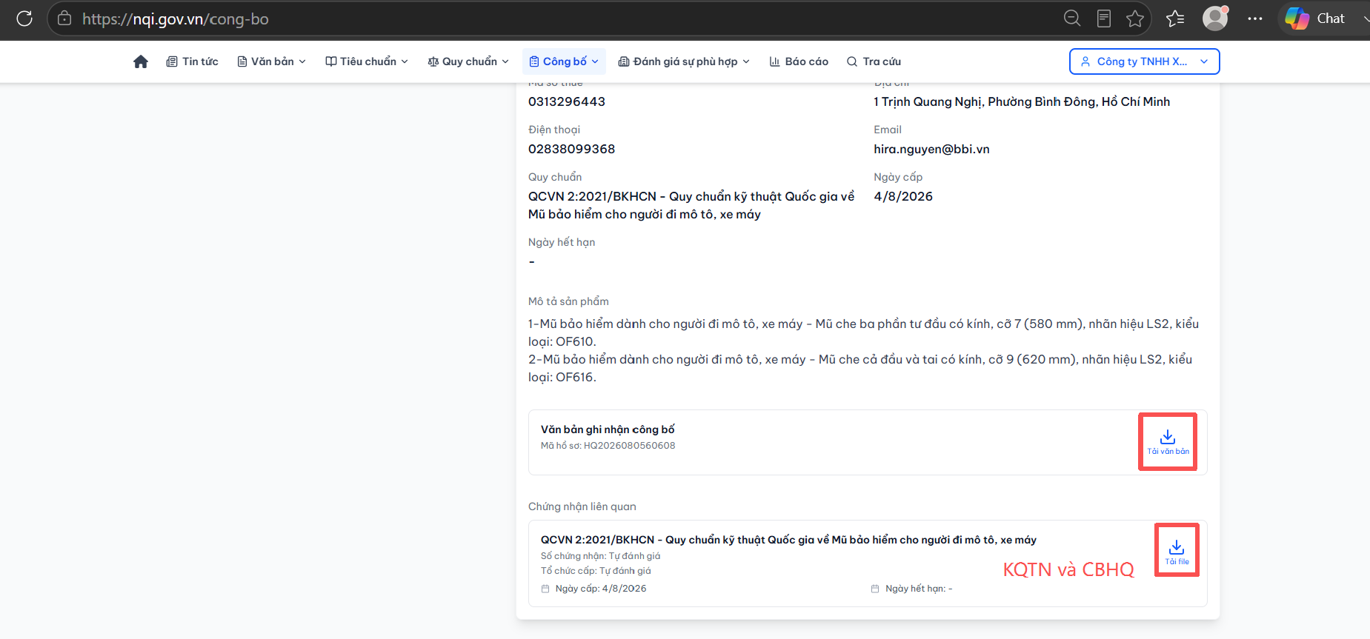Click the Số chứng nhận: Tự đánh giá line

click(600, 556)
